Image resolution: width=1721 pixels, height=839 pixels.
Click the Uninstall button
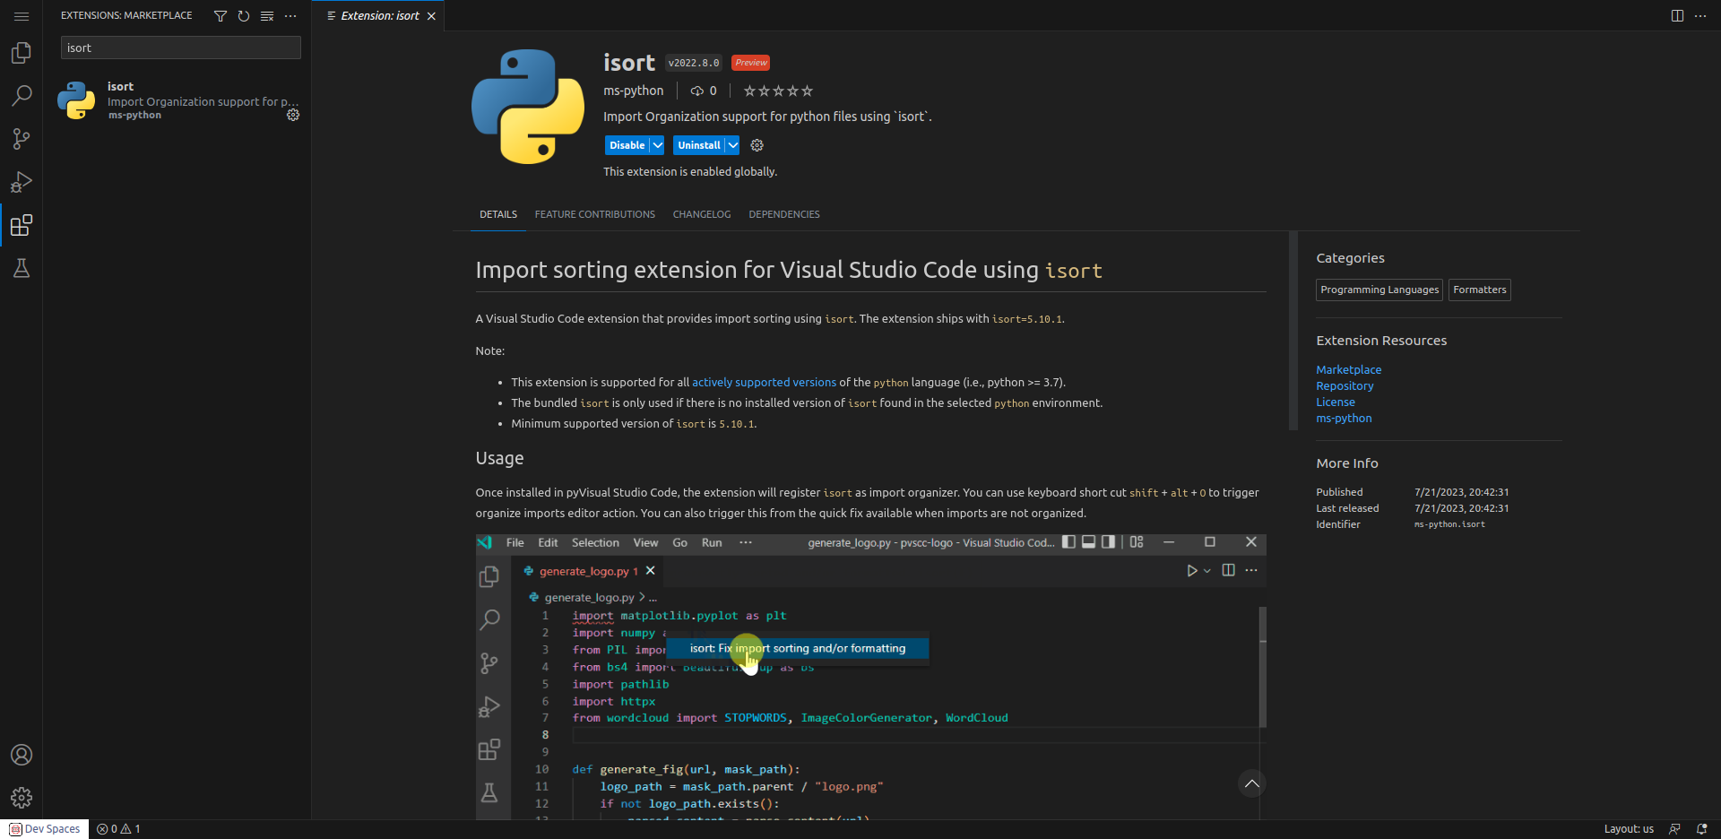pyautogui.click(x=698, y=145)
